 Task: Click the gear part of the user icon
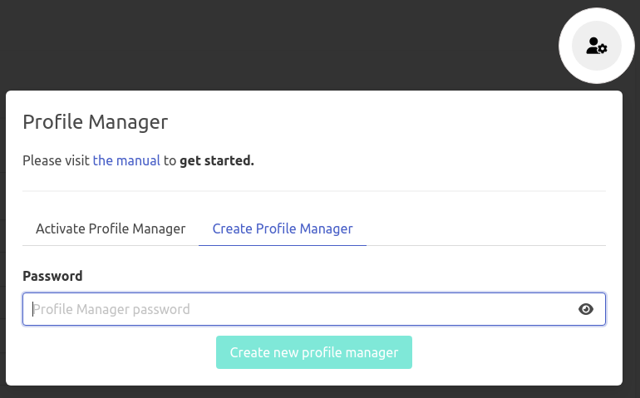point(603,50)
